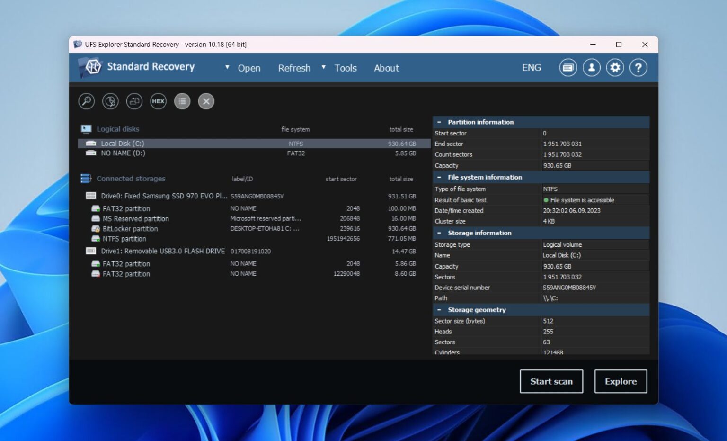Select Drive1 Removable USB3.0 FLASH DRIVE

(254, 251)
